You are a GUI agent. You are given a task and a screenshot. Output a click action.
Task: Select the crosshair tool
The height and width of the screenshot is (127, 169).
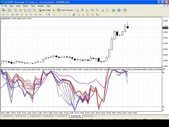click(54, 15)
